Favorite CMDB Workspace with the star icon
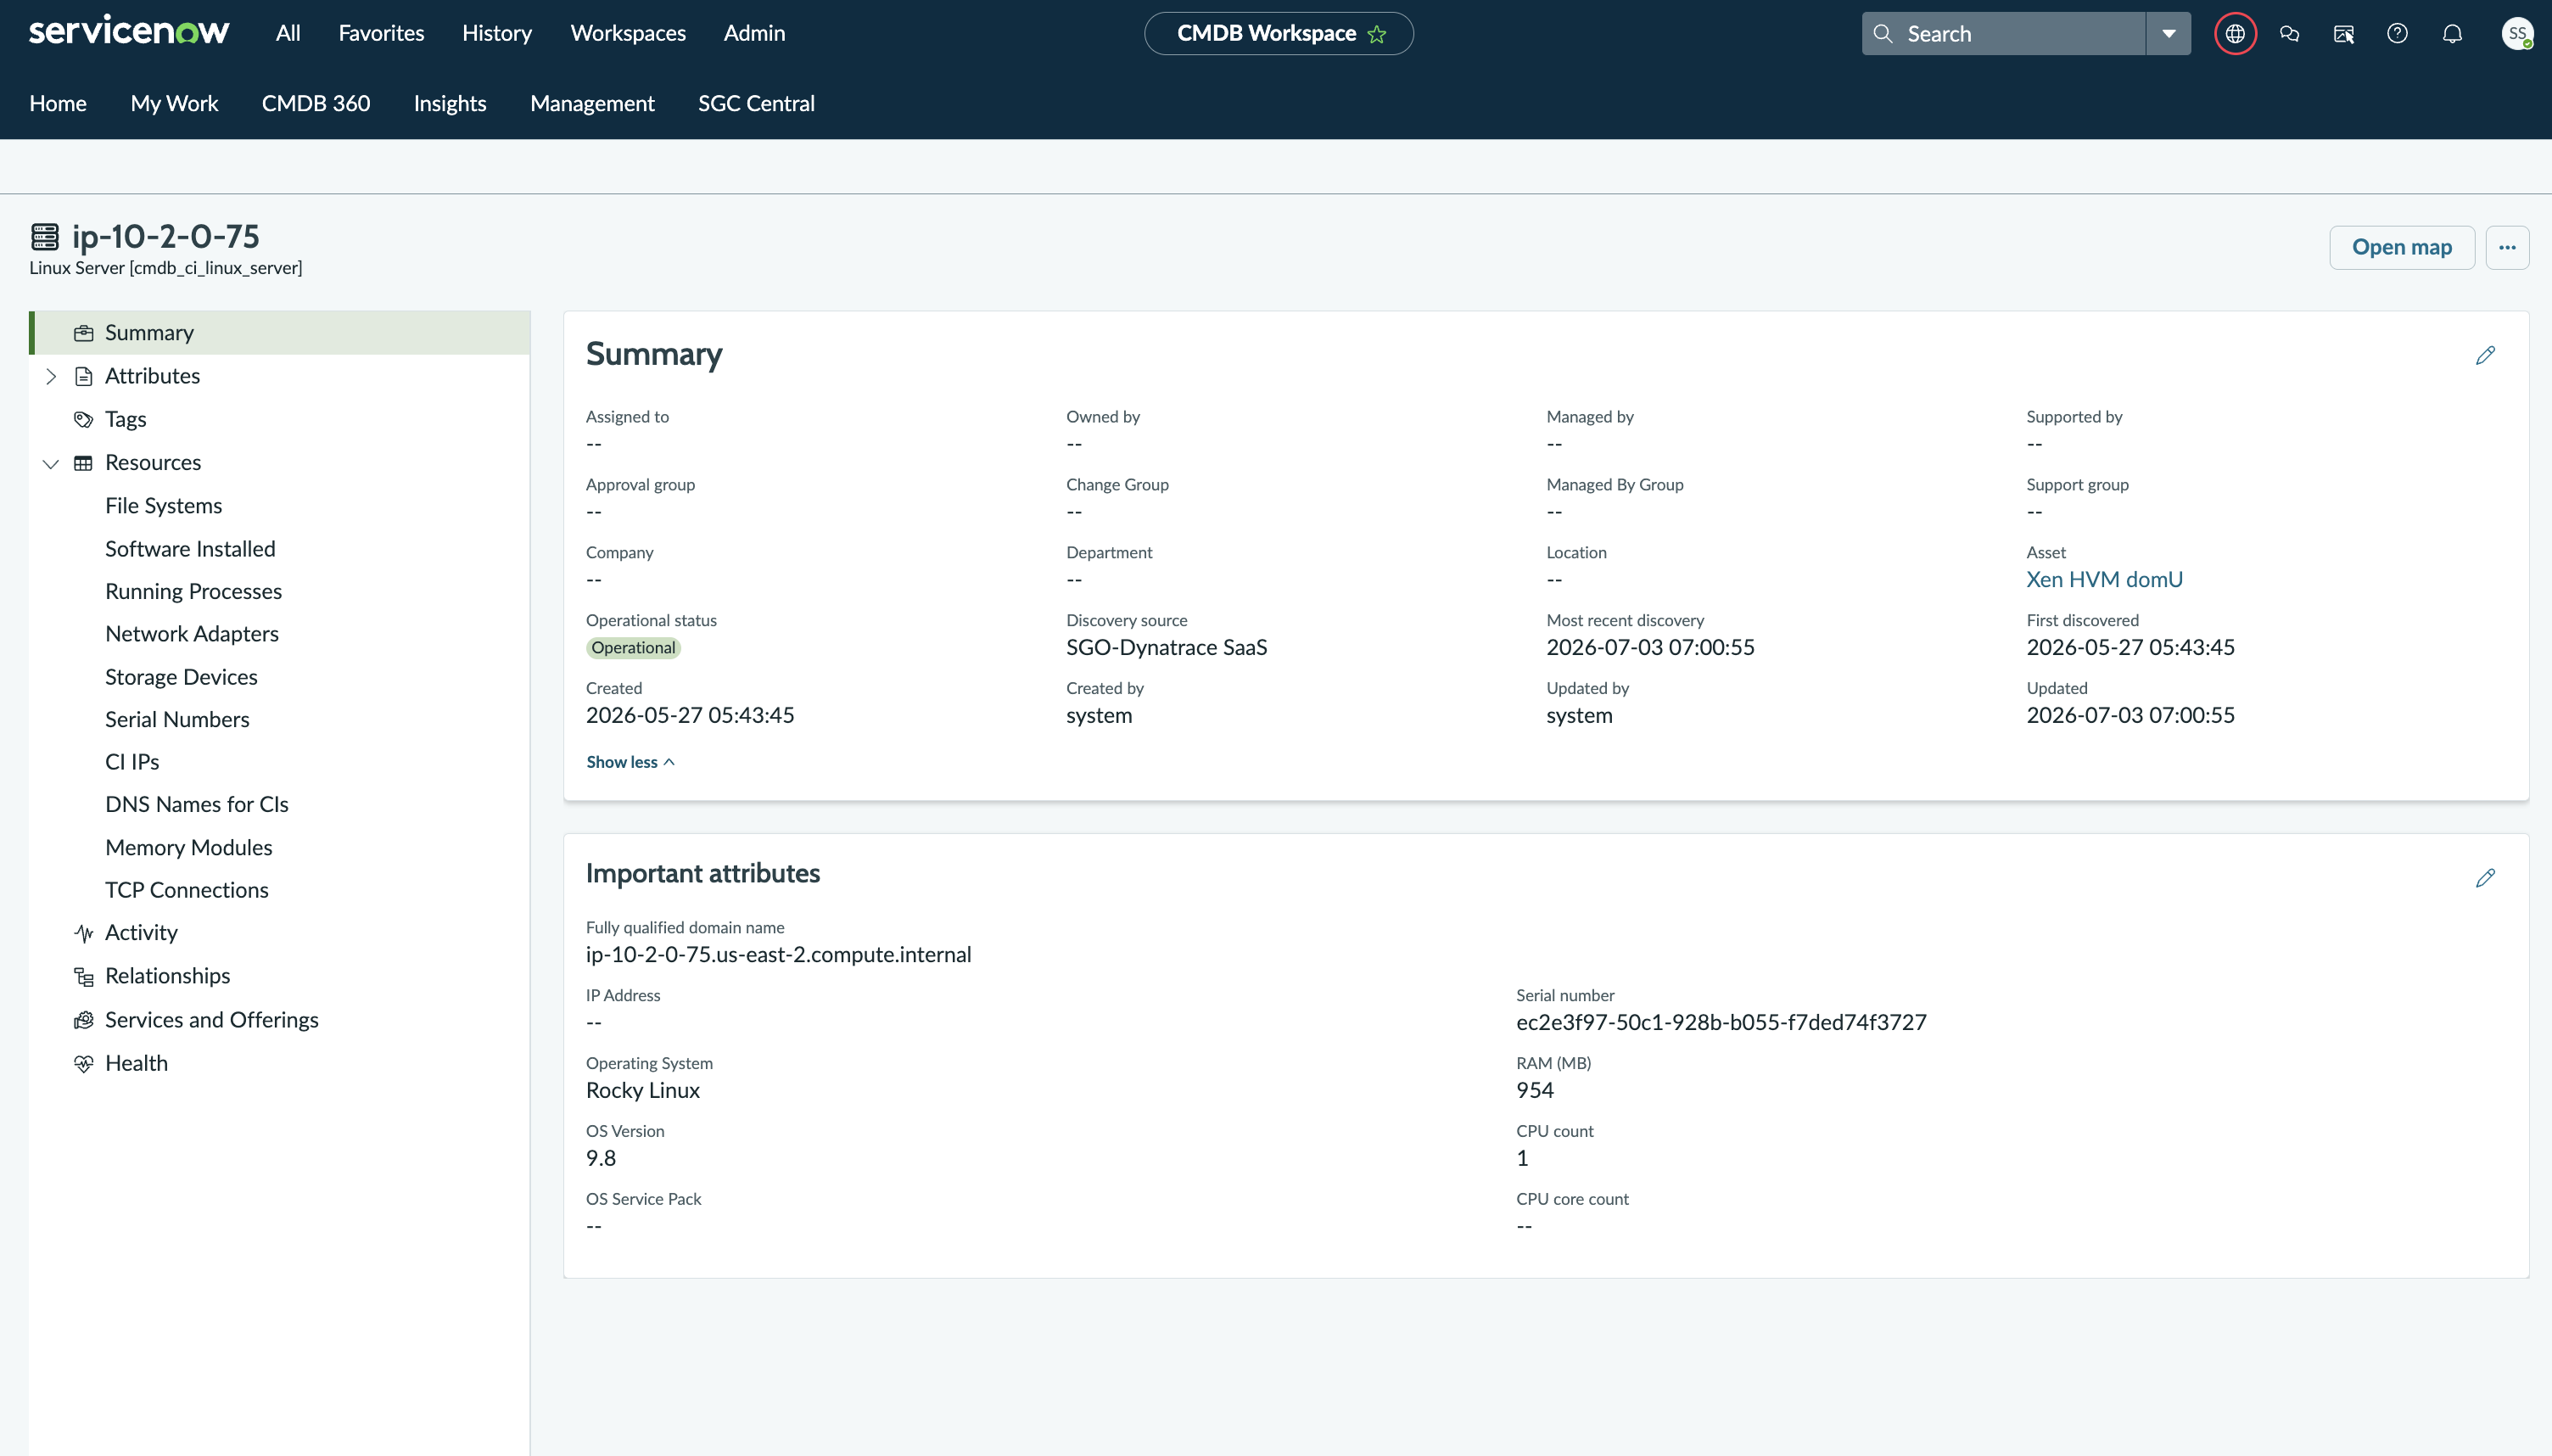Screen dimensions: 2552x1456 (x=1376, y=34)
